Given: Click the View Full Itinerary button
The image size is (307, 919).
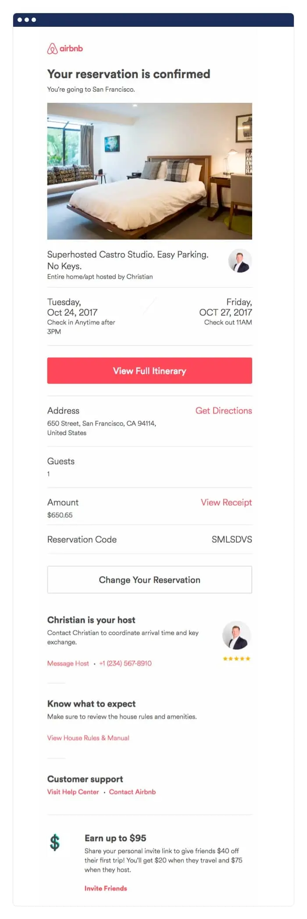Looking at the screenshot, I should (x=150, y=371).
